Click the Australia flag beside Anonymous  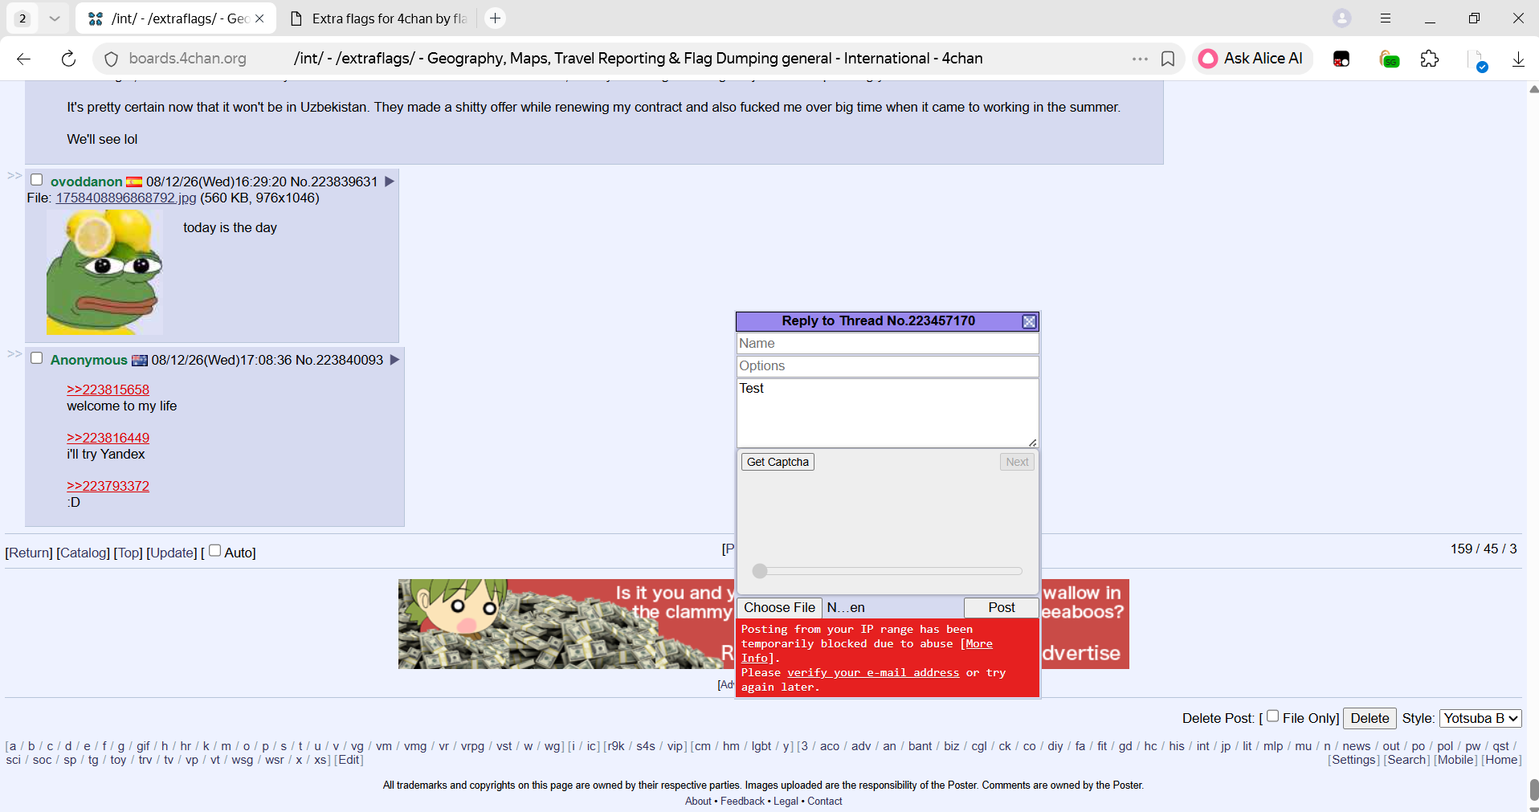(x=140, y=361)
